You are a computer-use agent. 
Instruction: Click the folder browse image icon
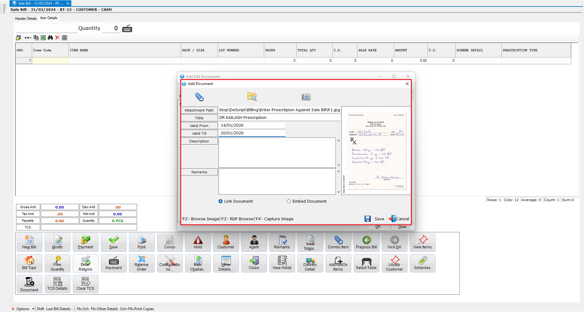coord(252,97)
